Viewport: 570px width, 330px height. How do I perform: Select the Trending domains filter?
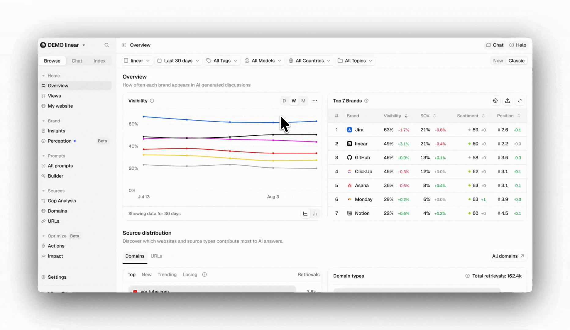[167, 275]
